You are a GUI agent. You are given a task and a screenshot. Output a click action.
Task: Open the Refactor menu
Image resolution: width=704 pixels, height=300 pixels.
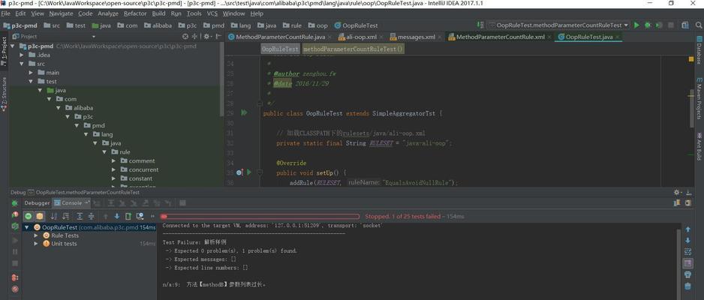click(x=135, y=13)
